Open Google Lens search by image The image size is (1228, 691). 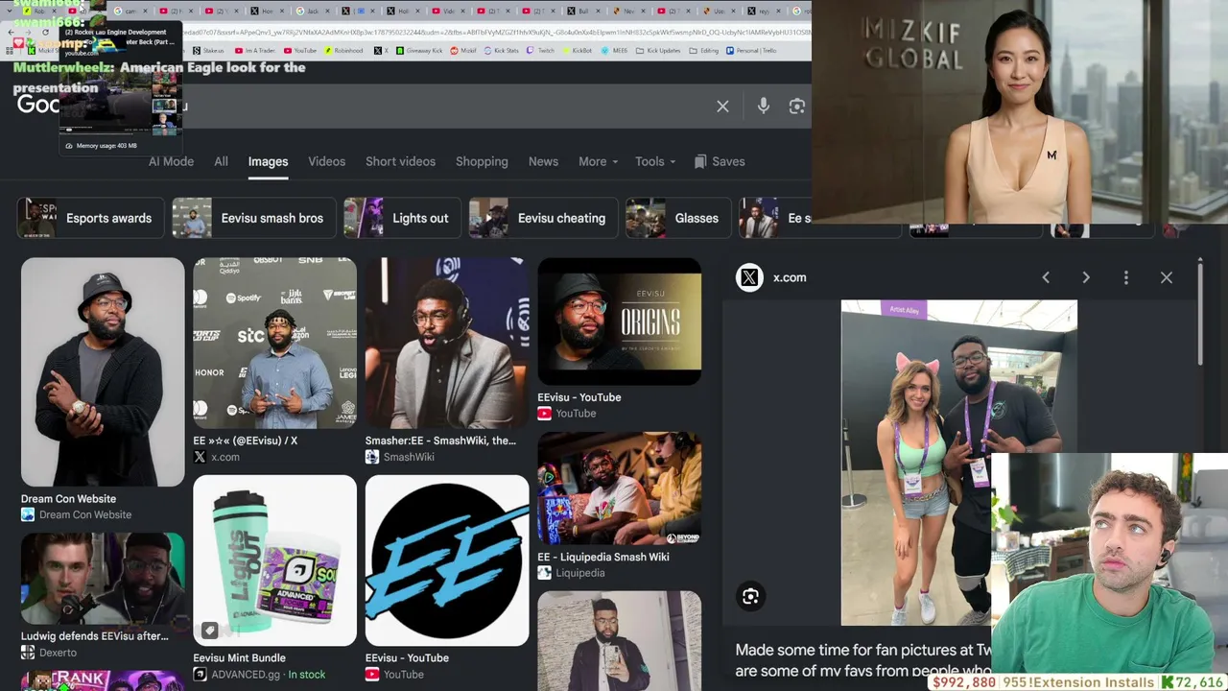(796, 107)
